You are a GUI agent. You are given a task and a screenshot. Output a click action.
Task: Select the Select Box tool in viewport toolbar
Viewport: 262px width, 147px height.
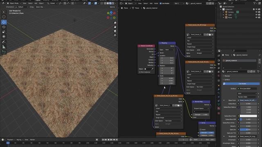[4, 12]
